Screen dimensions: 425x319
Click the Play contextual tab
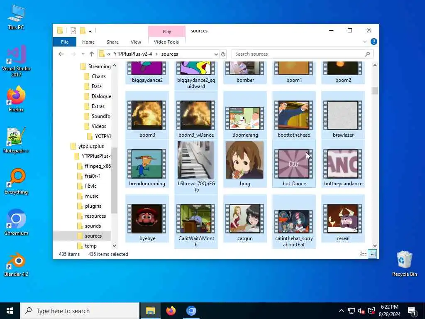coord(167,32)
